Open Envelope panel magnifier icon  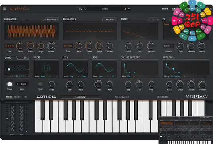click(208, 77)
